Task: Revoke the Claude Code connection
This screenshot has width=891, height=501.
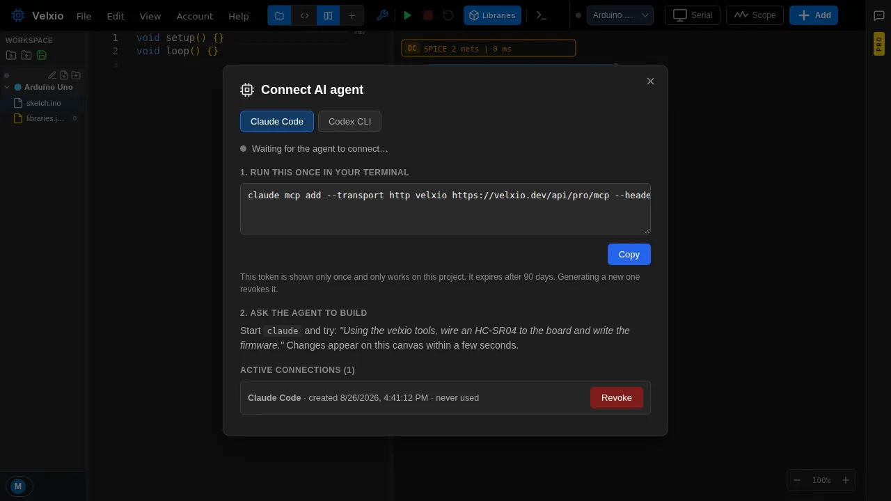Action: pyautogui.click(x=617, y=397)
